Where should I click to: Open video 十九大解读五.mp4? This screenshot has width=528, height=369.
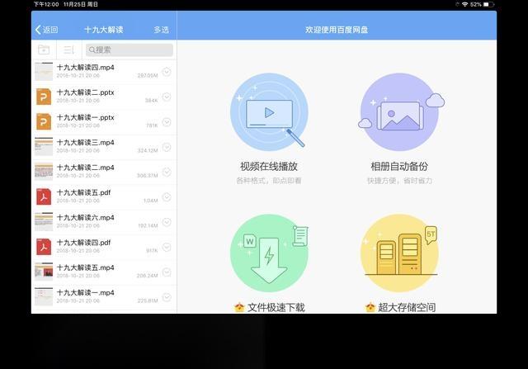click(x=104, y=272)
